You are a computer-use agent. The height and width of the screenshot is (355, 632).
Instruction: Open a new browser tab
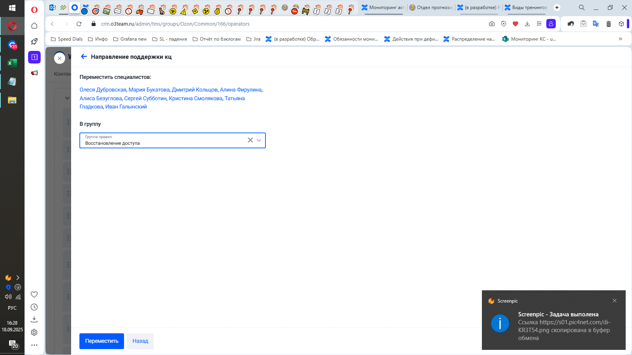tap(557, 7)
